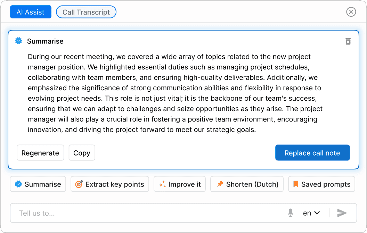
Task: Pick the pinned Shorten (Dutch) prompt
Action: click(247, 184)
